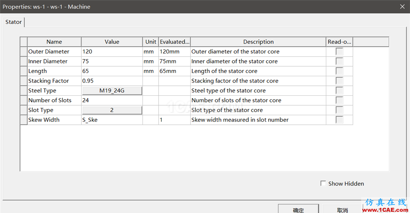Select the Length row header
410x213 pixels.
(24, 71)
